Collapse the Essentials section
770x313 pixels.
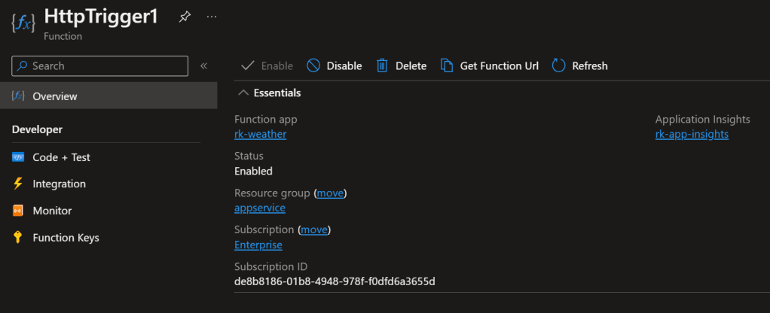(x=243, y=93)
